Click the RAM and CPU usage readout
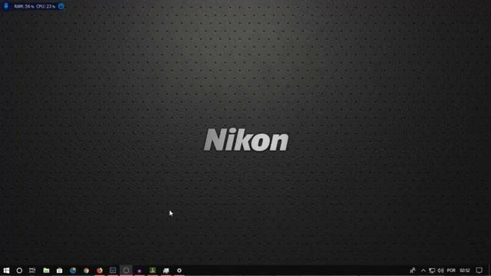This screenshot has width=491, height=276. (x=35, y=6)
